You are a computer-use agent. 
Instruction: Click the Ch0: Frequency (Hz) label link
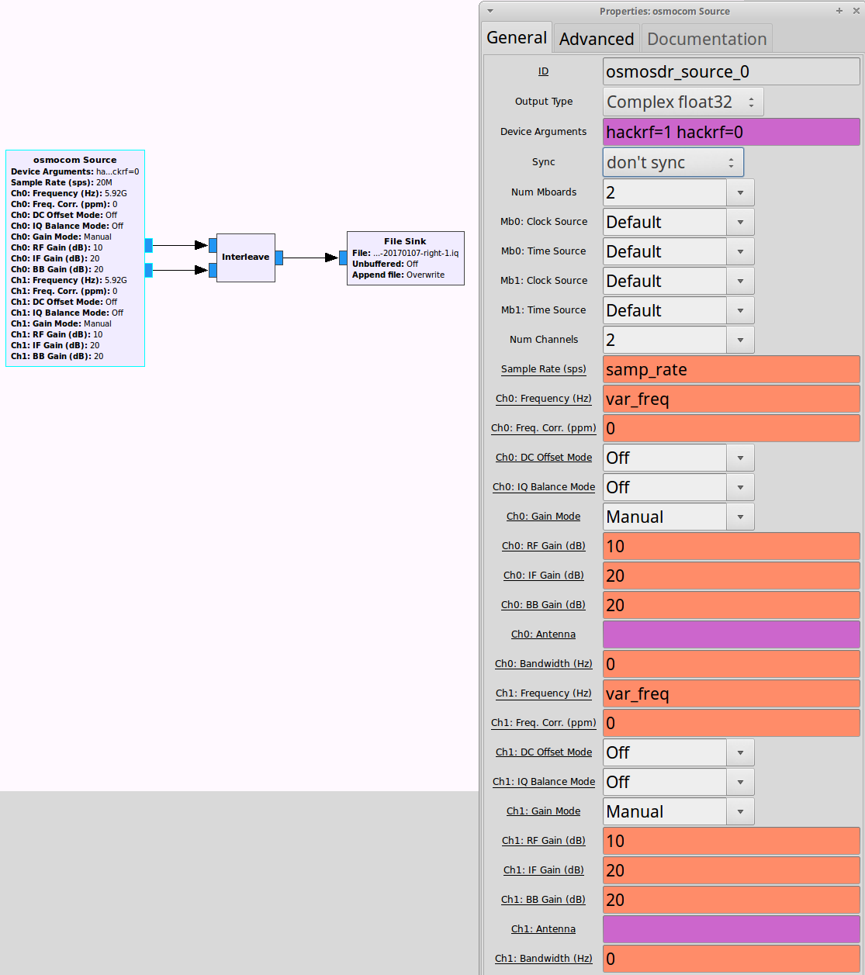point(543,399)
